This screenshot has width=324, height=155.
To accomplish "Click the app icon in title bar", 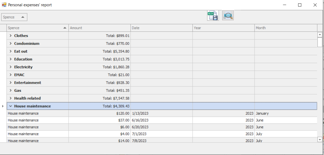I will pyautogui.click(x=4, y=5).
